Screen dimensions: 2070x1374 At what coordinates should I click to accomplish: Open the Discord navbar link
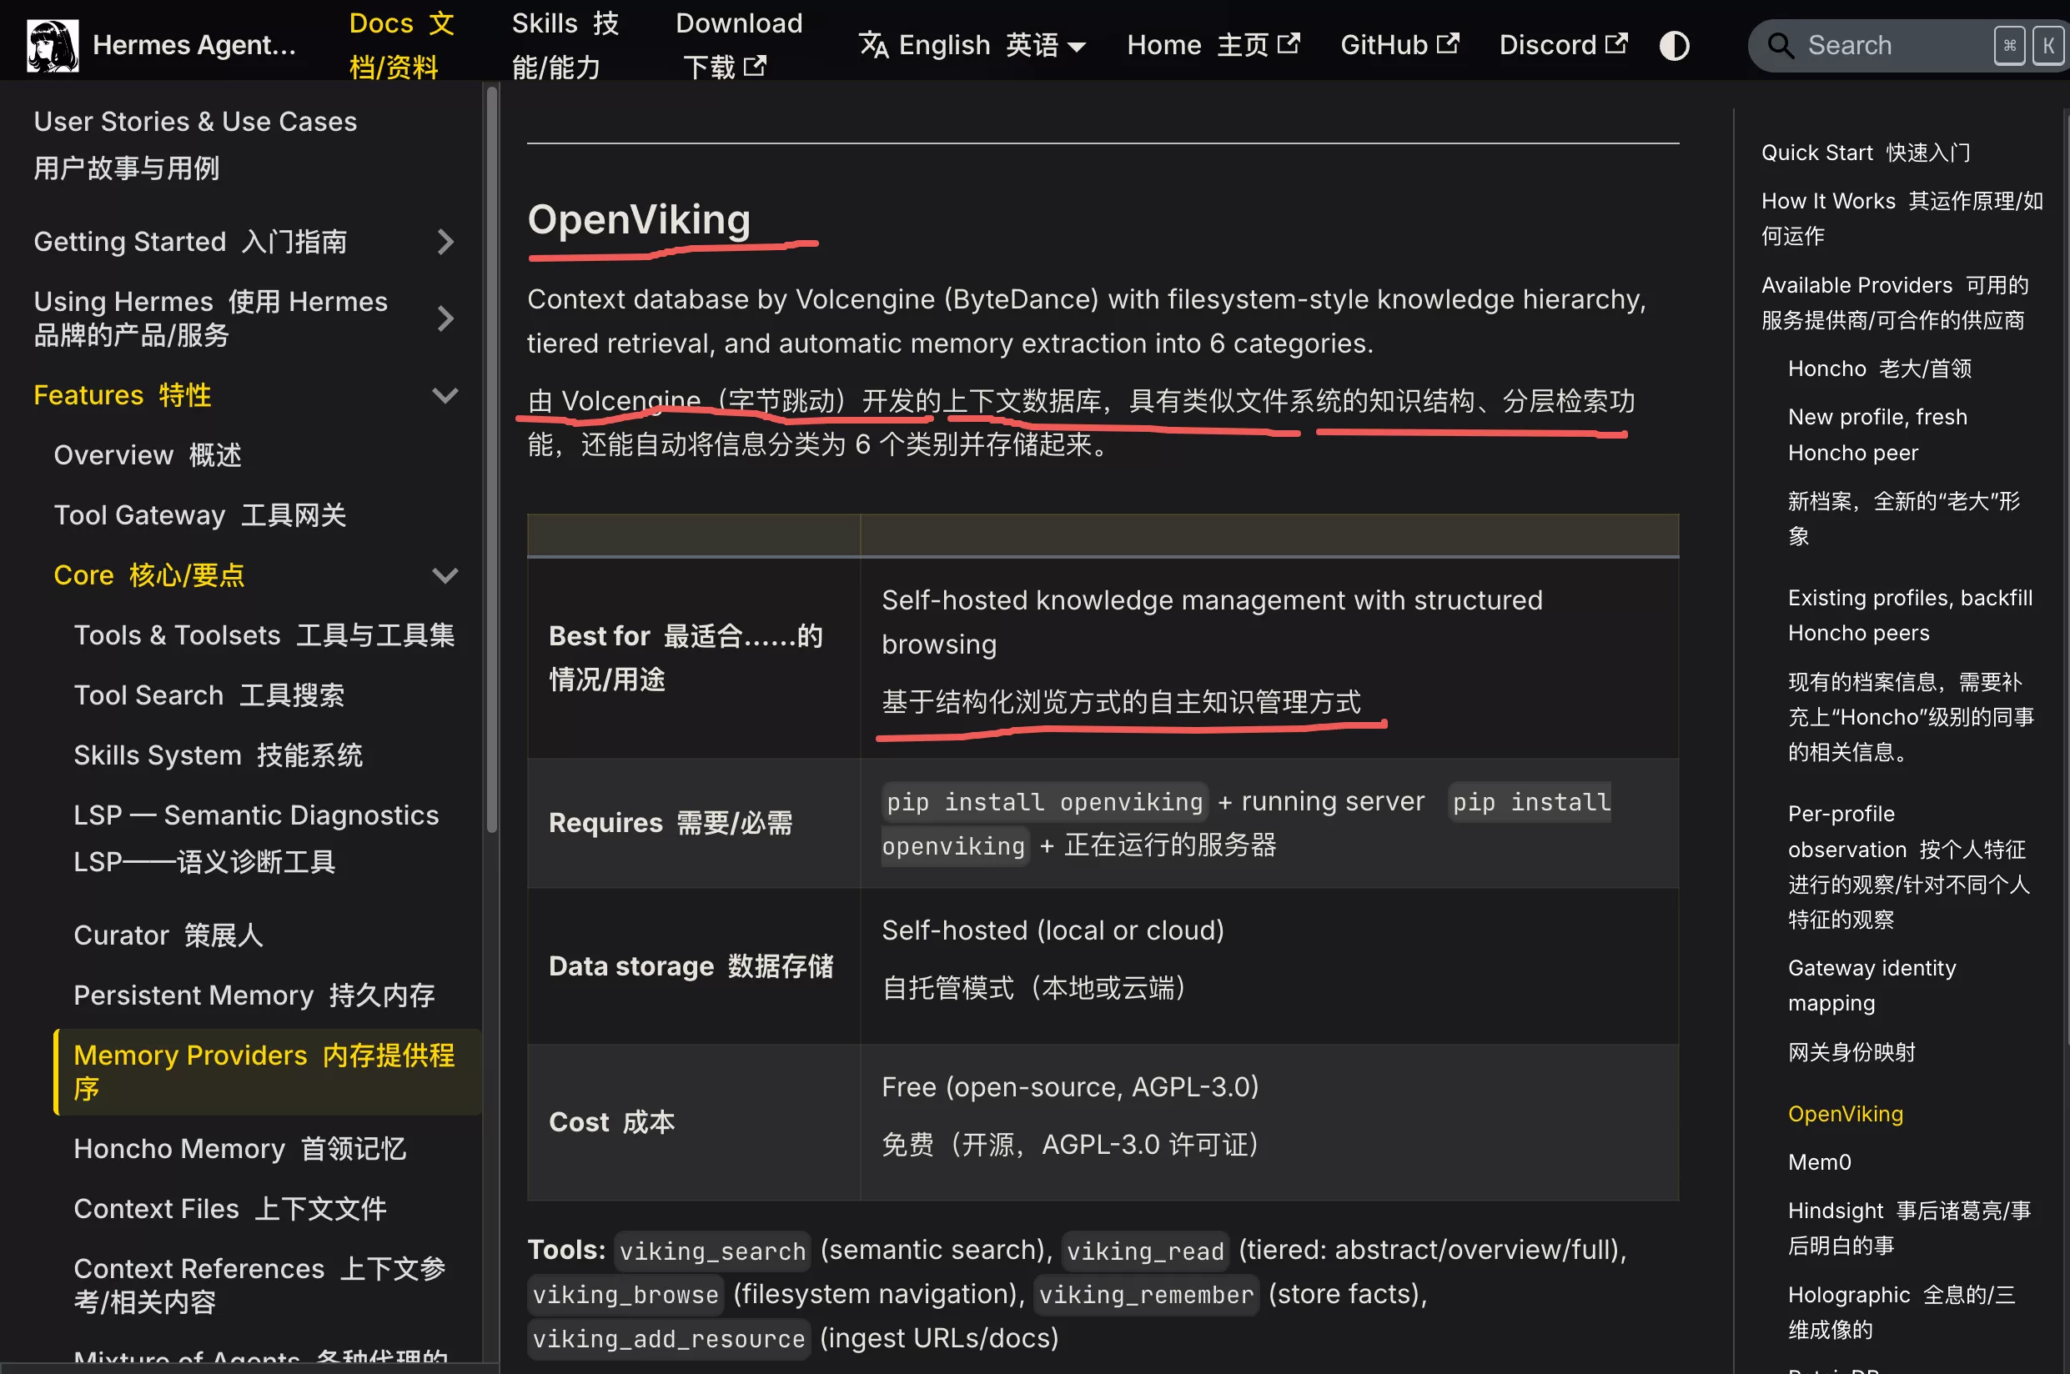point(1564,45)
